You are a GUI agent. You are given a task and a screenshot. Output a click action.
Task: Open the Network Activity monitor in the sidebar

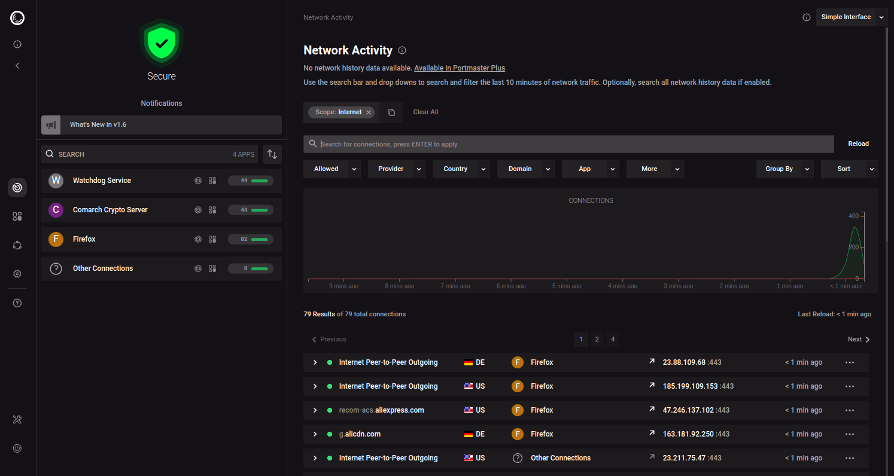[x=17, y=188]
